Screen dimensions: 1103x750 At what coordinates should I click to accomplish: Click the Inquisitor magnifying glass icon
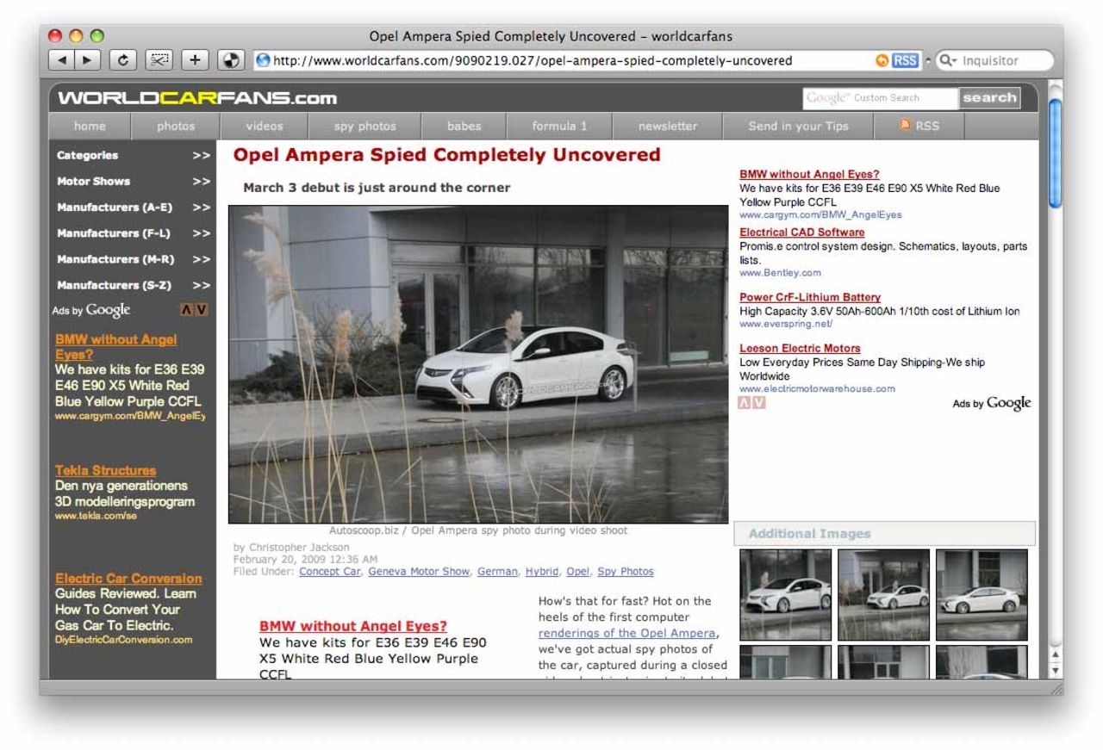coord(946,60)
